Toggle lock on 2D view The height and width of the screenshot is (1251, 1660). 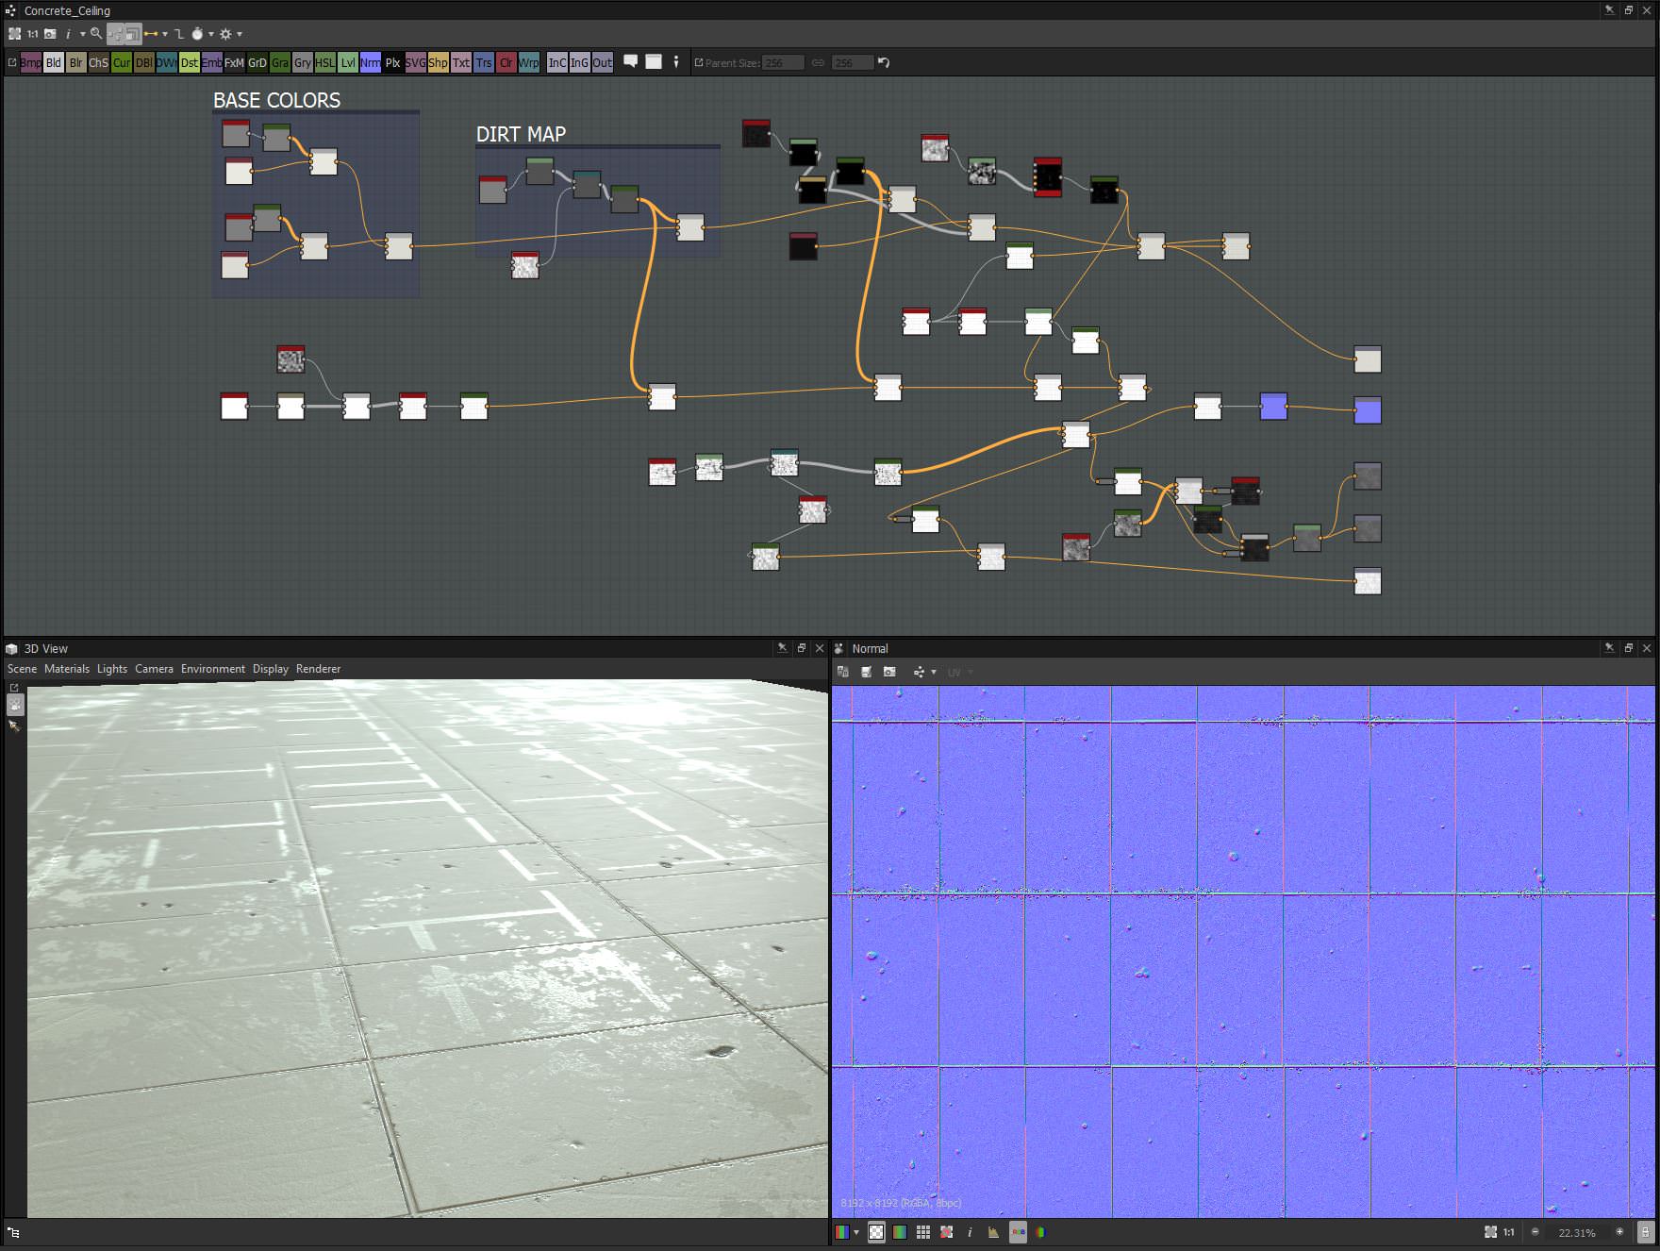click(x=1645, y=1232)
